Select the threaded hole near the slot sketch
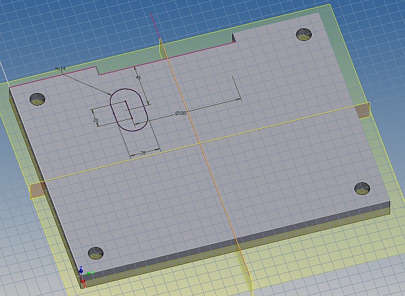 click(x=37, y=99)
